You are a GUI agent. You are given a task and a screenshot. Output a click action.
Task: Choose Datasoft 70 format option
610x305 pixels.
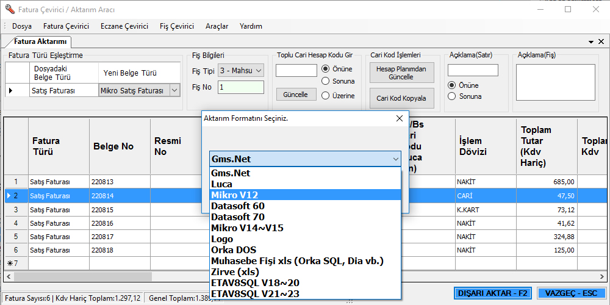pyautogui.click(x=305, y=217)
